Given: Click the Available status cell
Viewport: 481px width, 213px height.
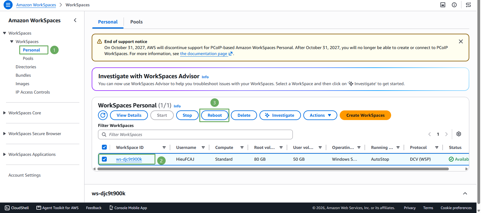Looking at the screenshot, I should pyautogui.click(x=459, y=159).
